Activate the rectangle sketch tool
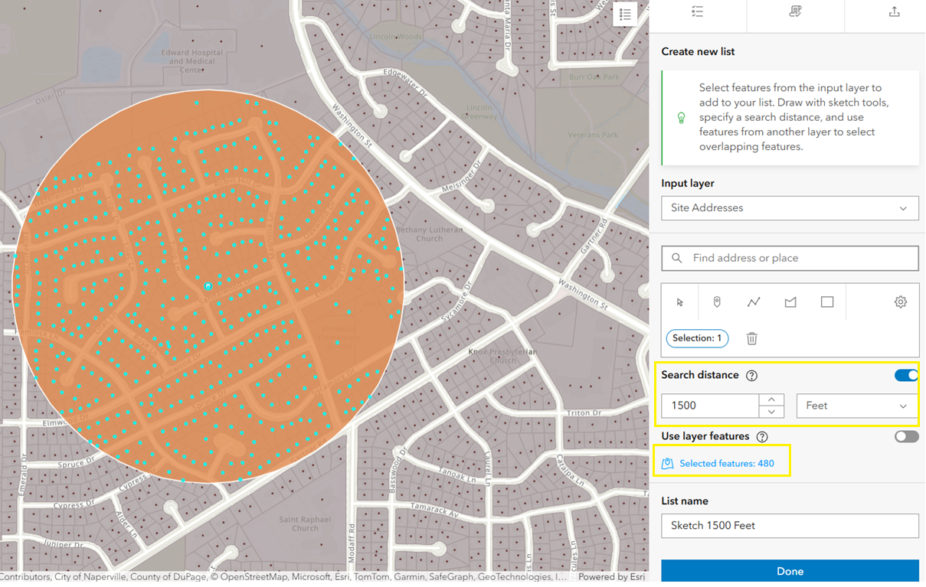Image resolution: width=926 pixels, height=587 pixels. click(827, 302)
